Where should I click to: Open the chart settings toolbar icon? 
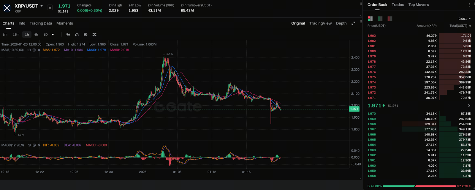tap(94, 35)
